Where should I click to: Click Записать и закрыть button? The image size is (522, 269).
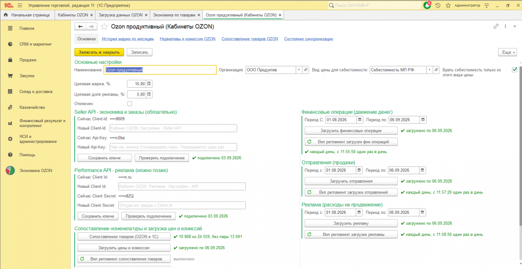[x=99, y=53]
